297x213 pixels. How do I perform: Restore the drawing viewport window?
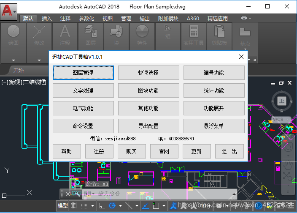(281, 83)
